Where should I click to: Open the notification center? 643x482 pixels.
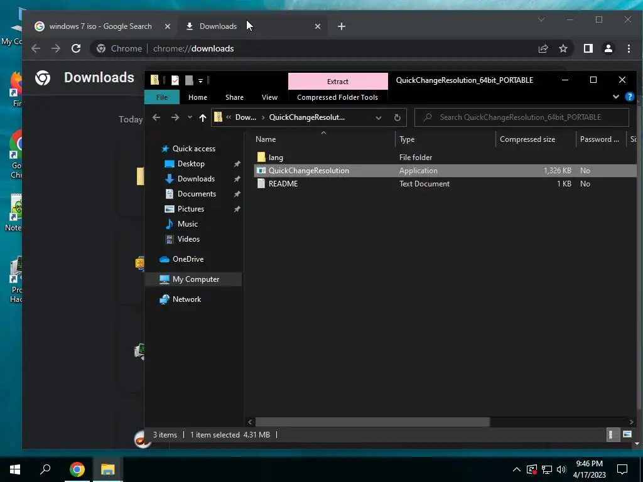622,469
